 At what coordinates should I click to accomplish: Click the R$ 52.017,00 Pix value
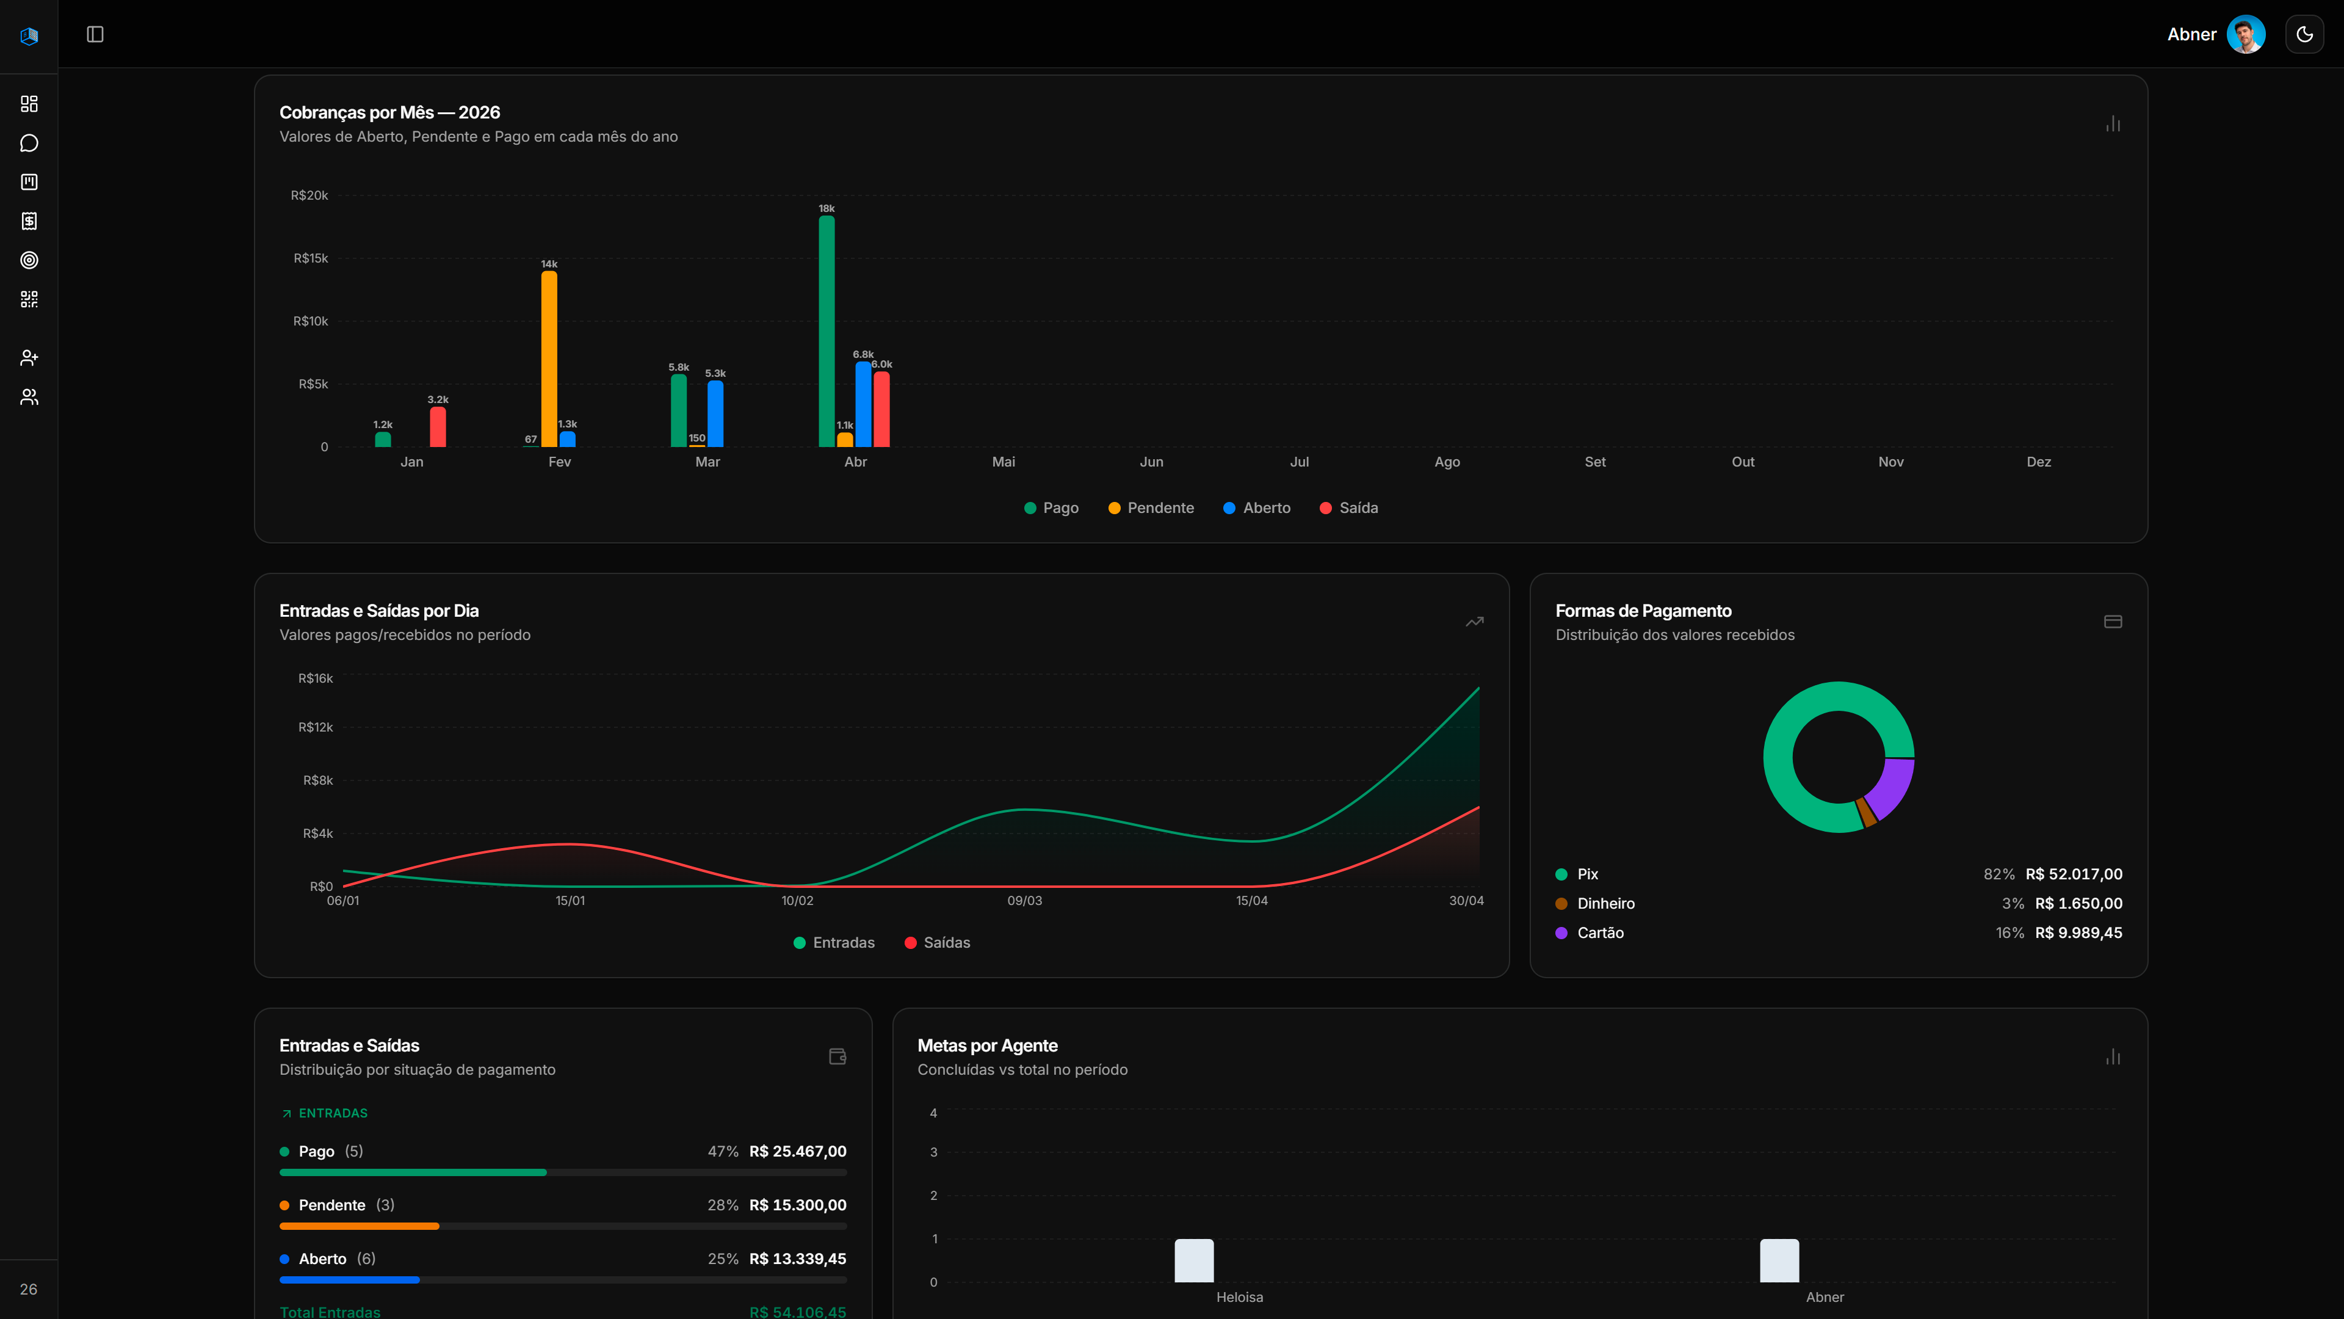point(2074,874)
